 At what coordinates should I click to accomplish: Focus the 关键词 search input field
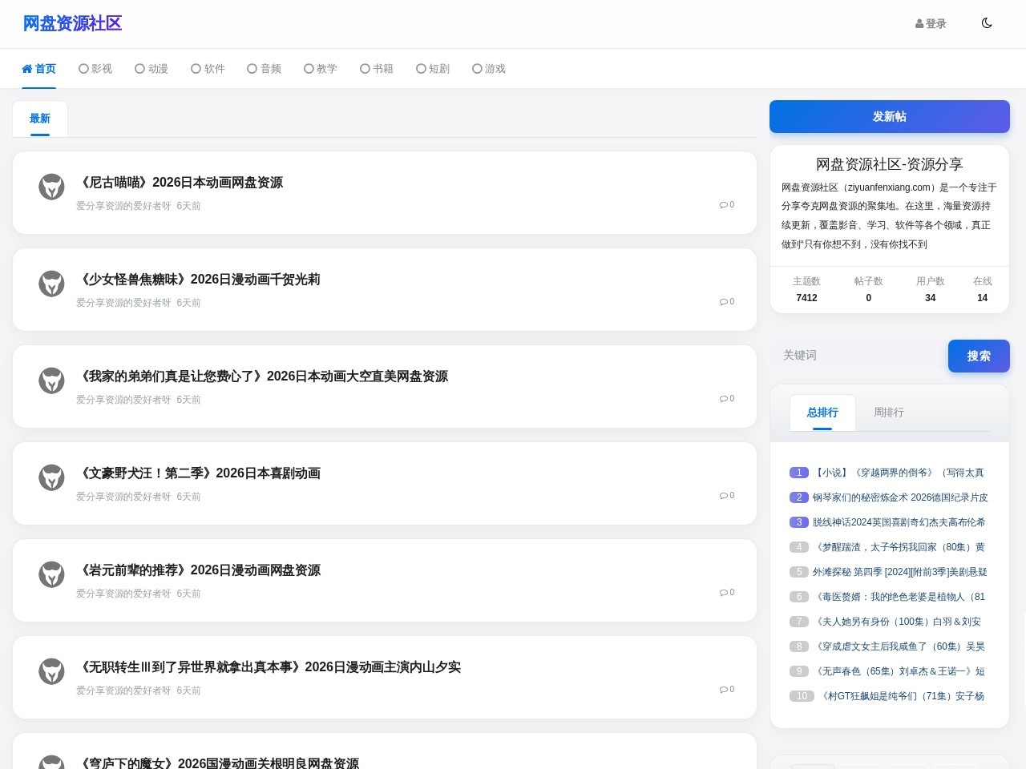[859, 356]
